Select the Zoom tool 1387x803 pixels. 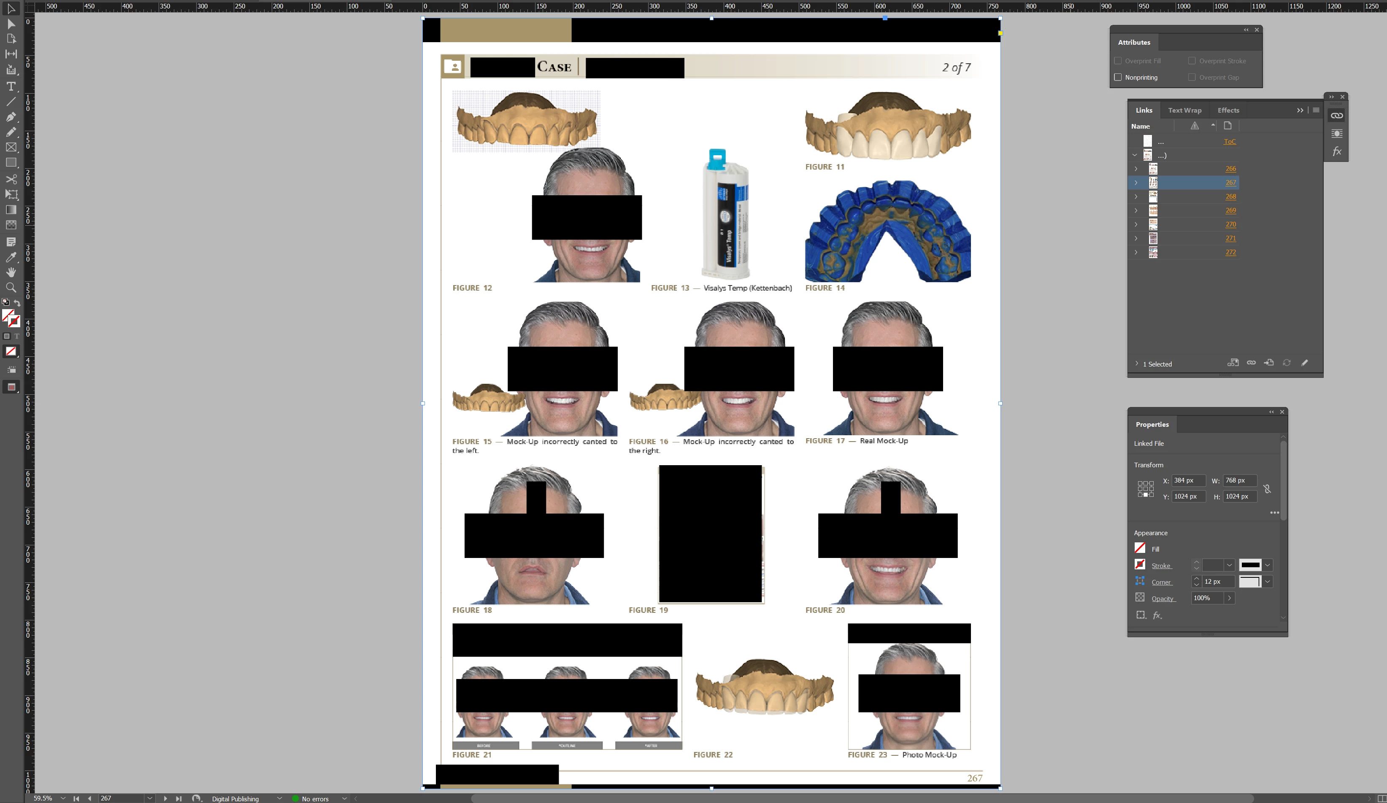click(11, 287)
